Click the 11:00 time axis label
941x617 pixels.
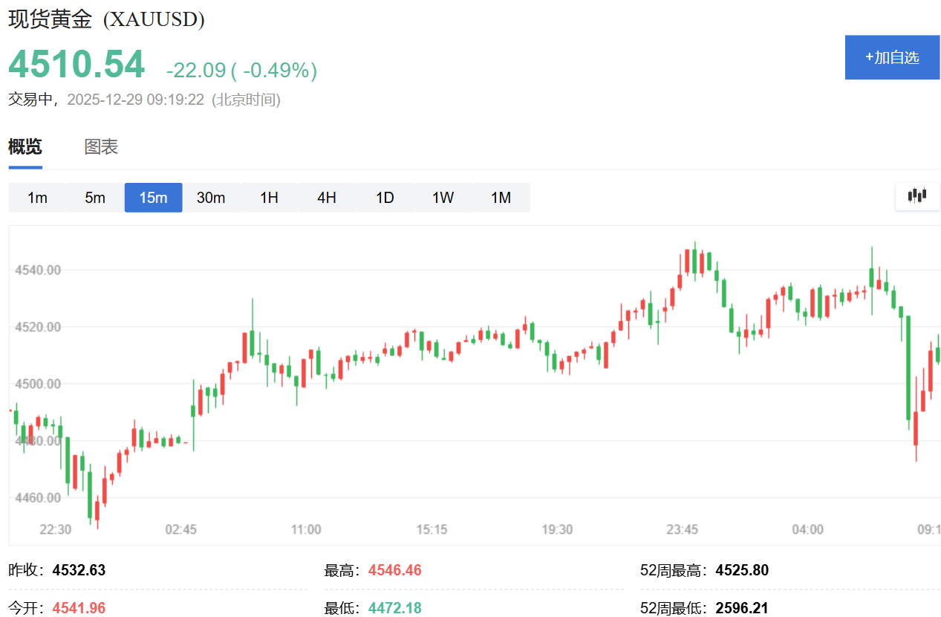point(306,529)
